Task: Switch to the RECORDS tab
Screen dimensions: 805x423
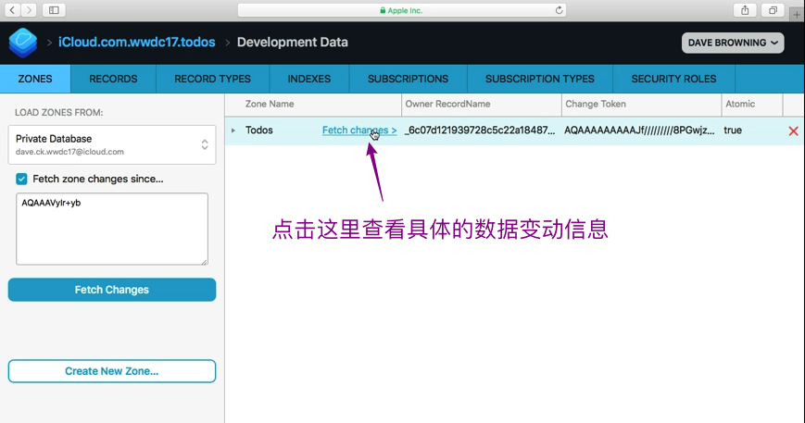Action: pos(113,79)
